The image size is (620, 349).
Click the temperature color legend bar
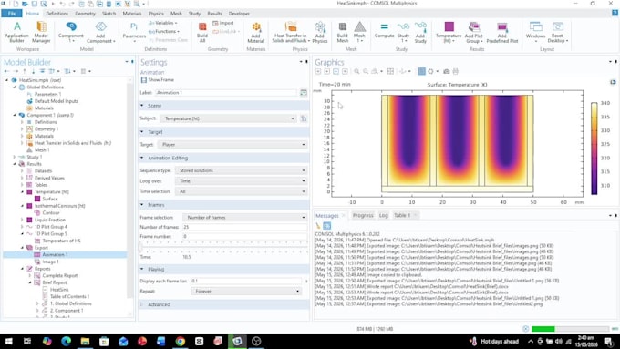[x=594, y=149]
